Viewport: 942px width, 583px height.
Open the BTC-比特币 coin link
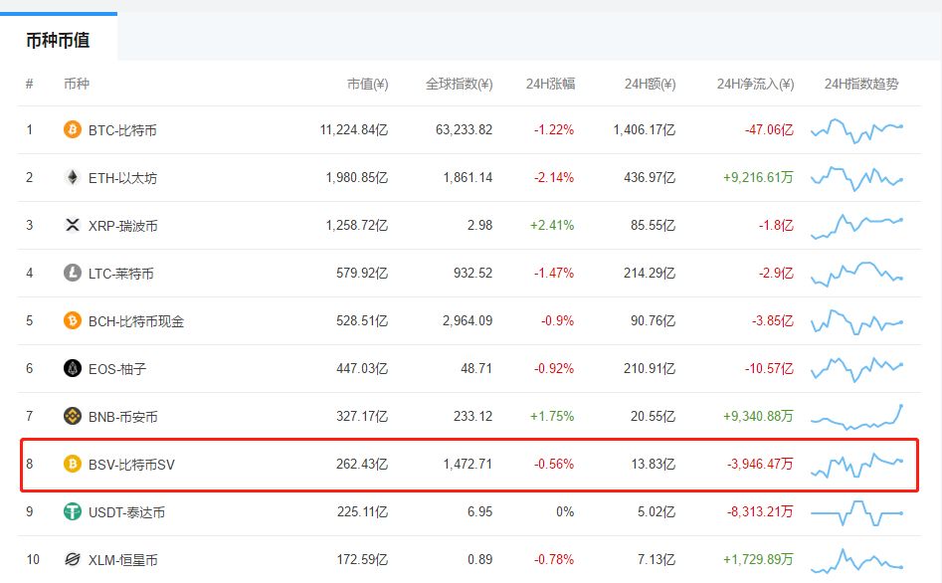coord(122,130)
